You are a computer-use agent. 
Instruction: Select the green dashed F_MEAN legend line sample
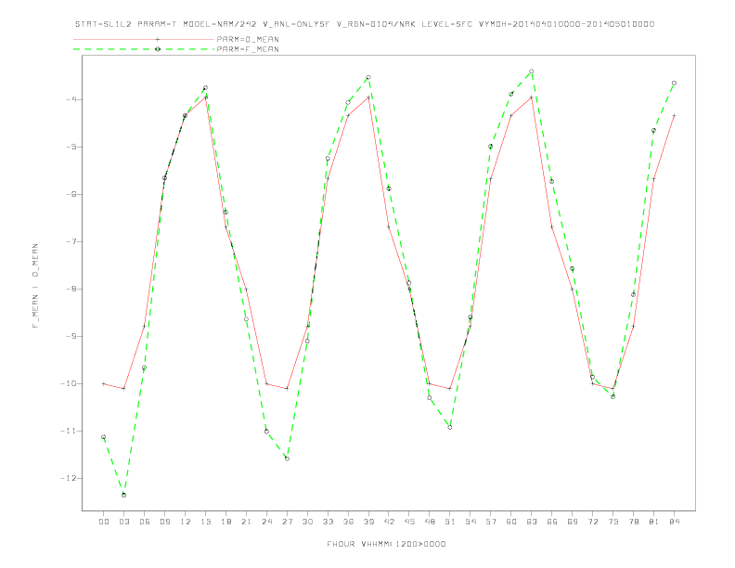click(144, 49)
